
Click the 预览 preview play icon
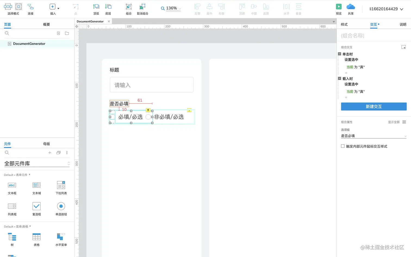point(339,7)
